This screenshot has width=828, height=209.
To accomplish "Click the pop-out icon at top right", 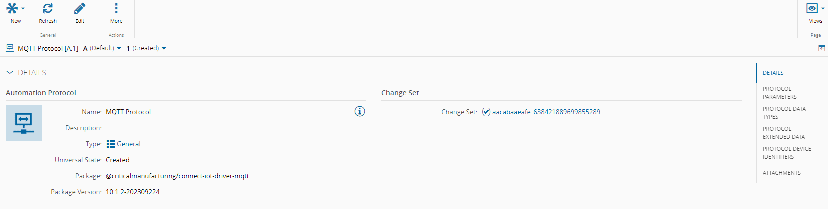I will (x=822, y=48).
